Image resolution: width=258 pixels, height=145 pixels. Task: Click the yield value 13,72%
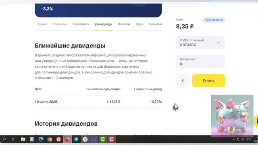point(156,102)
